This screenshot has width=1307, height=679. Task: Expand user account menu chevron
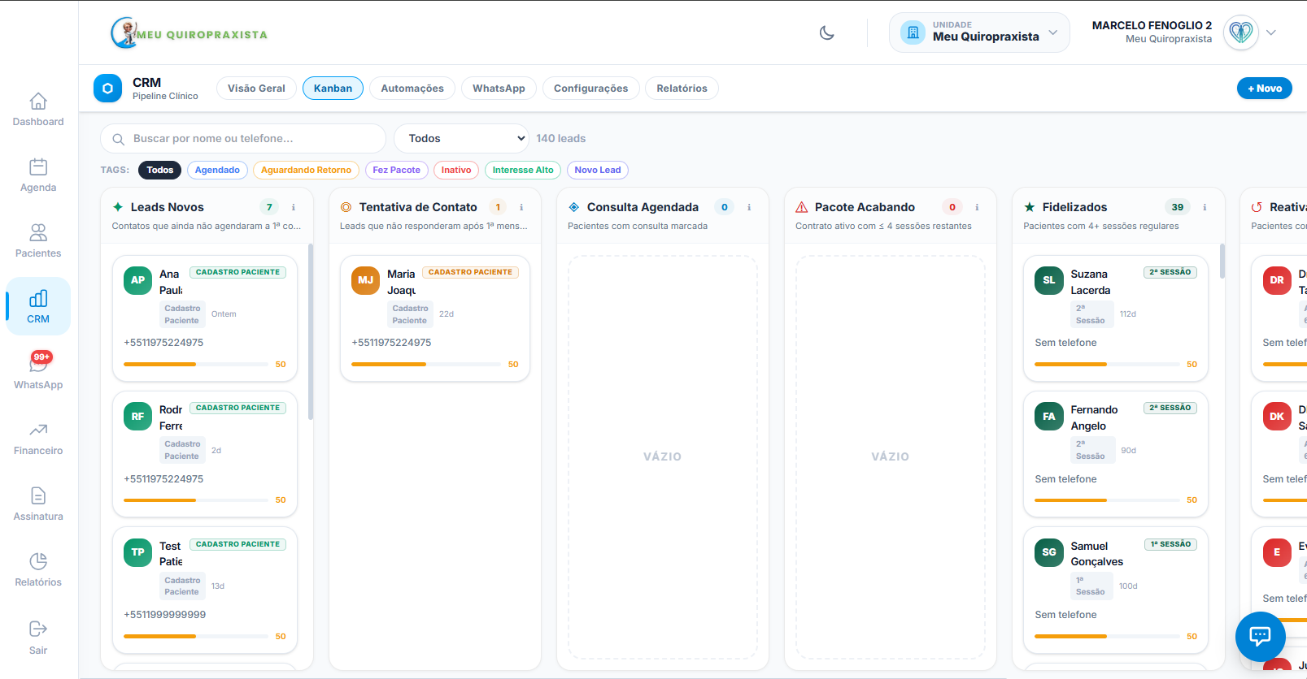[x=1271, y=32]
